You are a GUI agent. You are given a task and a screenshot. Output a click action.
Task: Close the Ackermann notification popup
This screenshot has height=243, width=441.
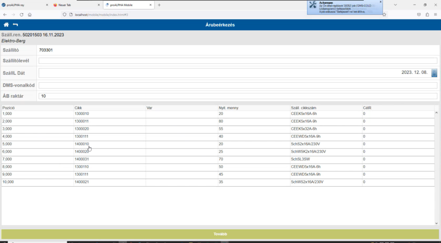[x=380, y=2]
